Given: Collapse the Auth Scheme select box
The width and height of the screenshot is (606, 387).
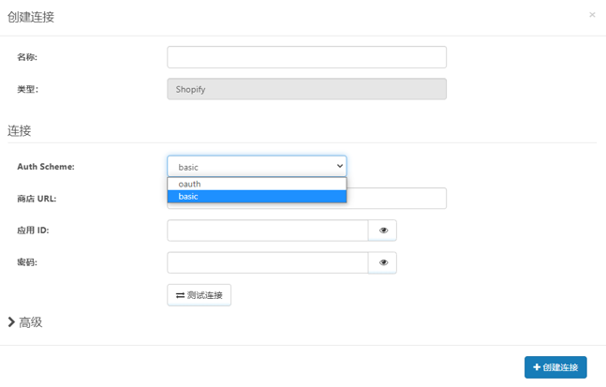Looking at the screenshot, I should pos(257,167).
